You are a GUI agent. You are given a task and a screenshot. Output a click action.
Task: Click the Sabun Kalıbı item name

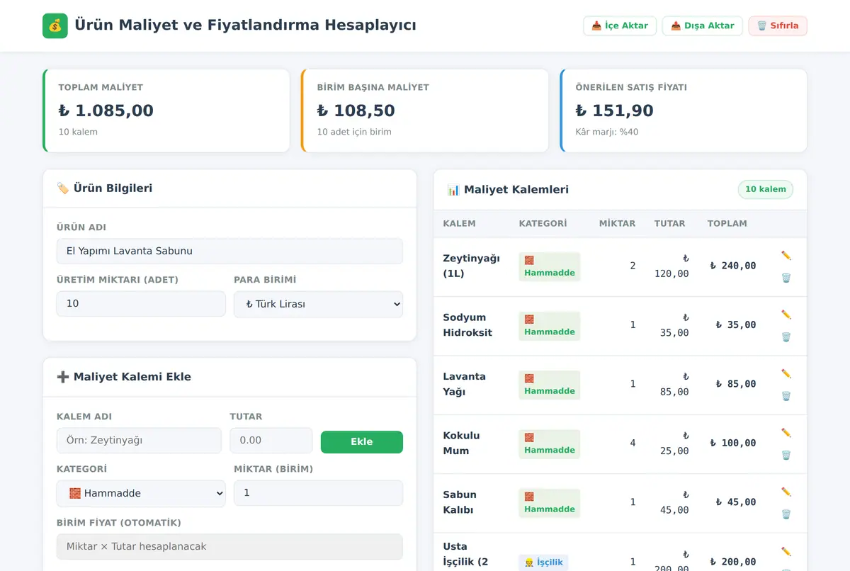[460, 502]
